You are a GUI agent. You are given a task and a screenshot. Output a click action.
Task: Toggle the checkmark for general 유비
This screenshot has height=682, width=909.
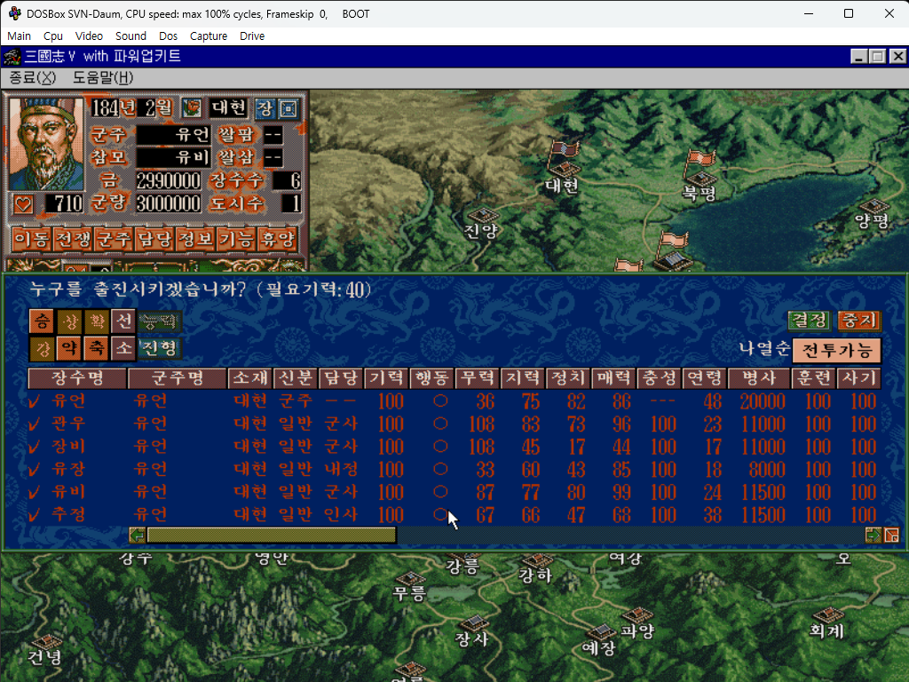[x=35, y=492]
